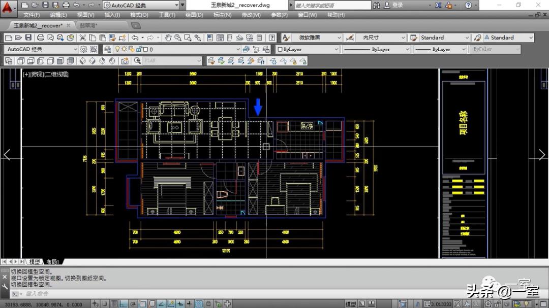Click the Save icon in standard toolbar
Image resolution: width=549 pixels, height=308 pixels.
click(28, 38)
